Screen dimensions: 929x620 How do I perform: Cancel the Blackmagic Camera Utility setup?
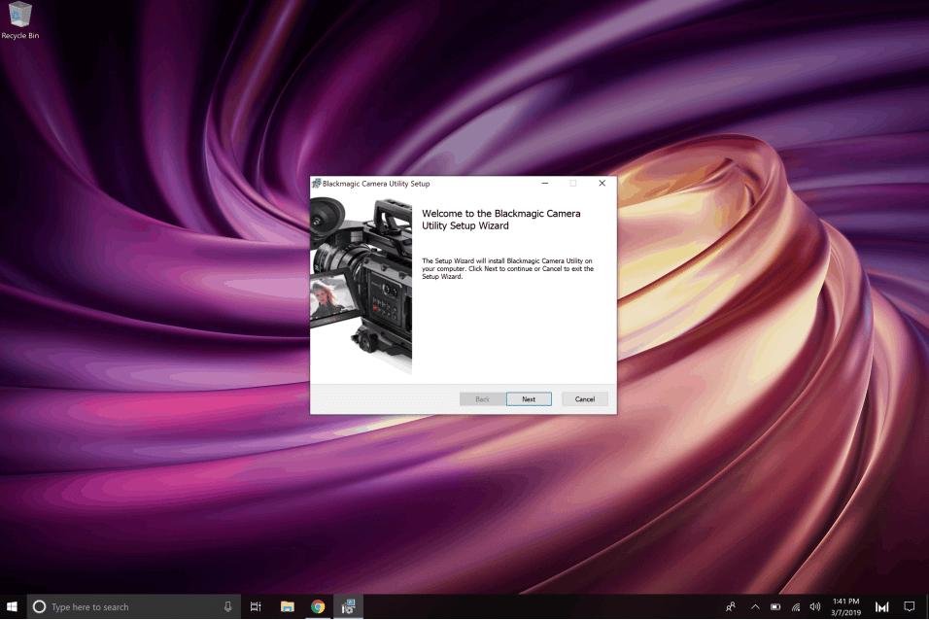584,398
